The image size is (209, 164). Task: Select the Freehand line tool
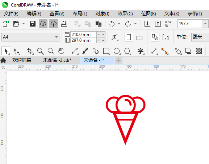[75, 51]
